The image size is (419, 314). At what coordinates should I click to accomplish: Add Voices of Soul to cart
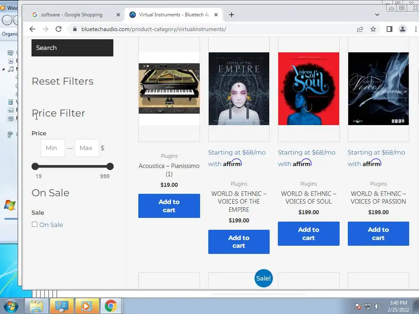(309, 233)
